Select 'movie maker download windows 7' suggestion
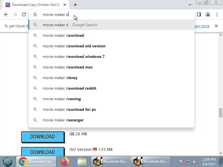The image size is (223, 167). (111, 57)
